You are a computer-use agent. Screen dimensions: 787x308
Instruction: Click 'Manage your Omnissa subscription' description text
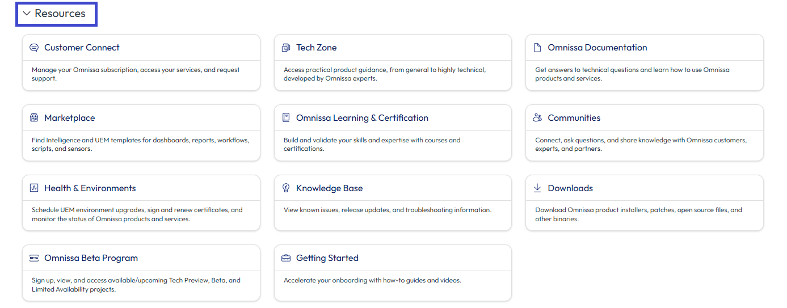coord(136,74)
